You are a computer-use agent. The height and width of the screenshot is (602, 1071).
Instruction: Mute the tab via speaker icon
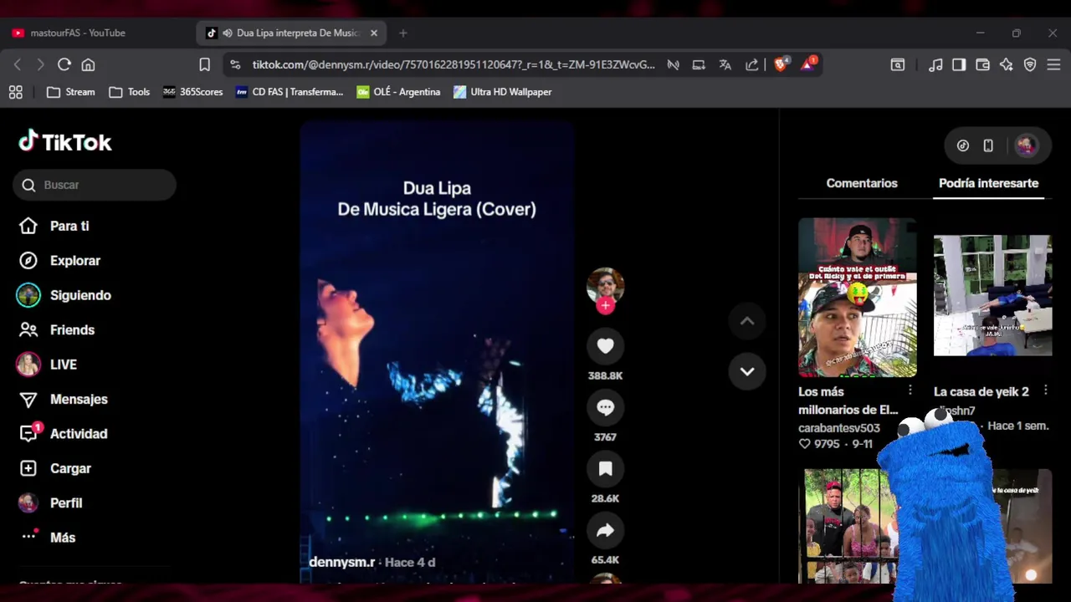[x=227, y=33]
